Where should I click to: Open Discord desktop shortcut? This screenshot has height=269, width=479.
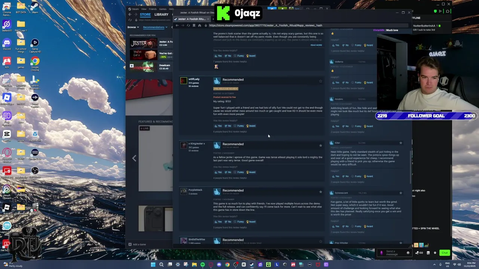point(7,44)
